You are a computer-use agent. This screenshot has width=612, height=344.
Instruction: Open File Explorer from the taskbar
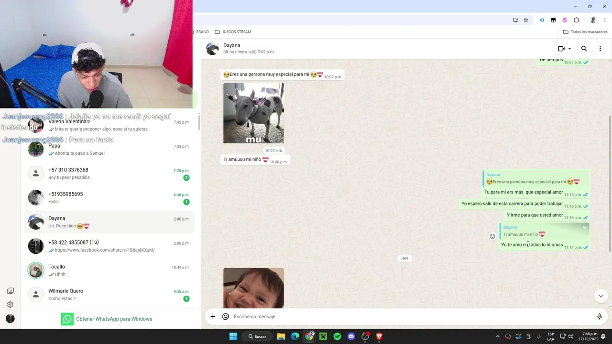281,336
